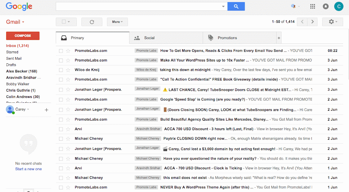Open the Chris Guthrie (1) label

tap(21, 90)
